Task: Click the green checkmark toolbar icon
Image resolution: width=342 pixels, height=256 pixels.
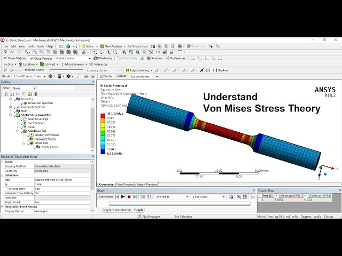Action: pos(68,46)
